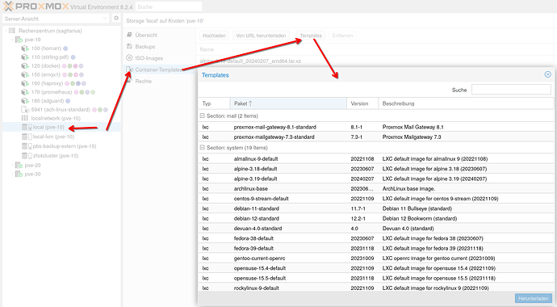
Task: Click the Rechte permissions icon
Action: coord(129,81)
